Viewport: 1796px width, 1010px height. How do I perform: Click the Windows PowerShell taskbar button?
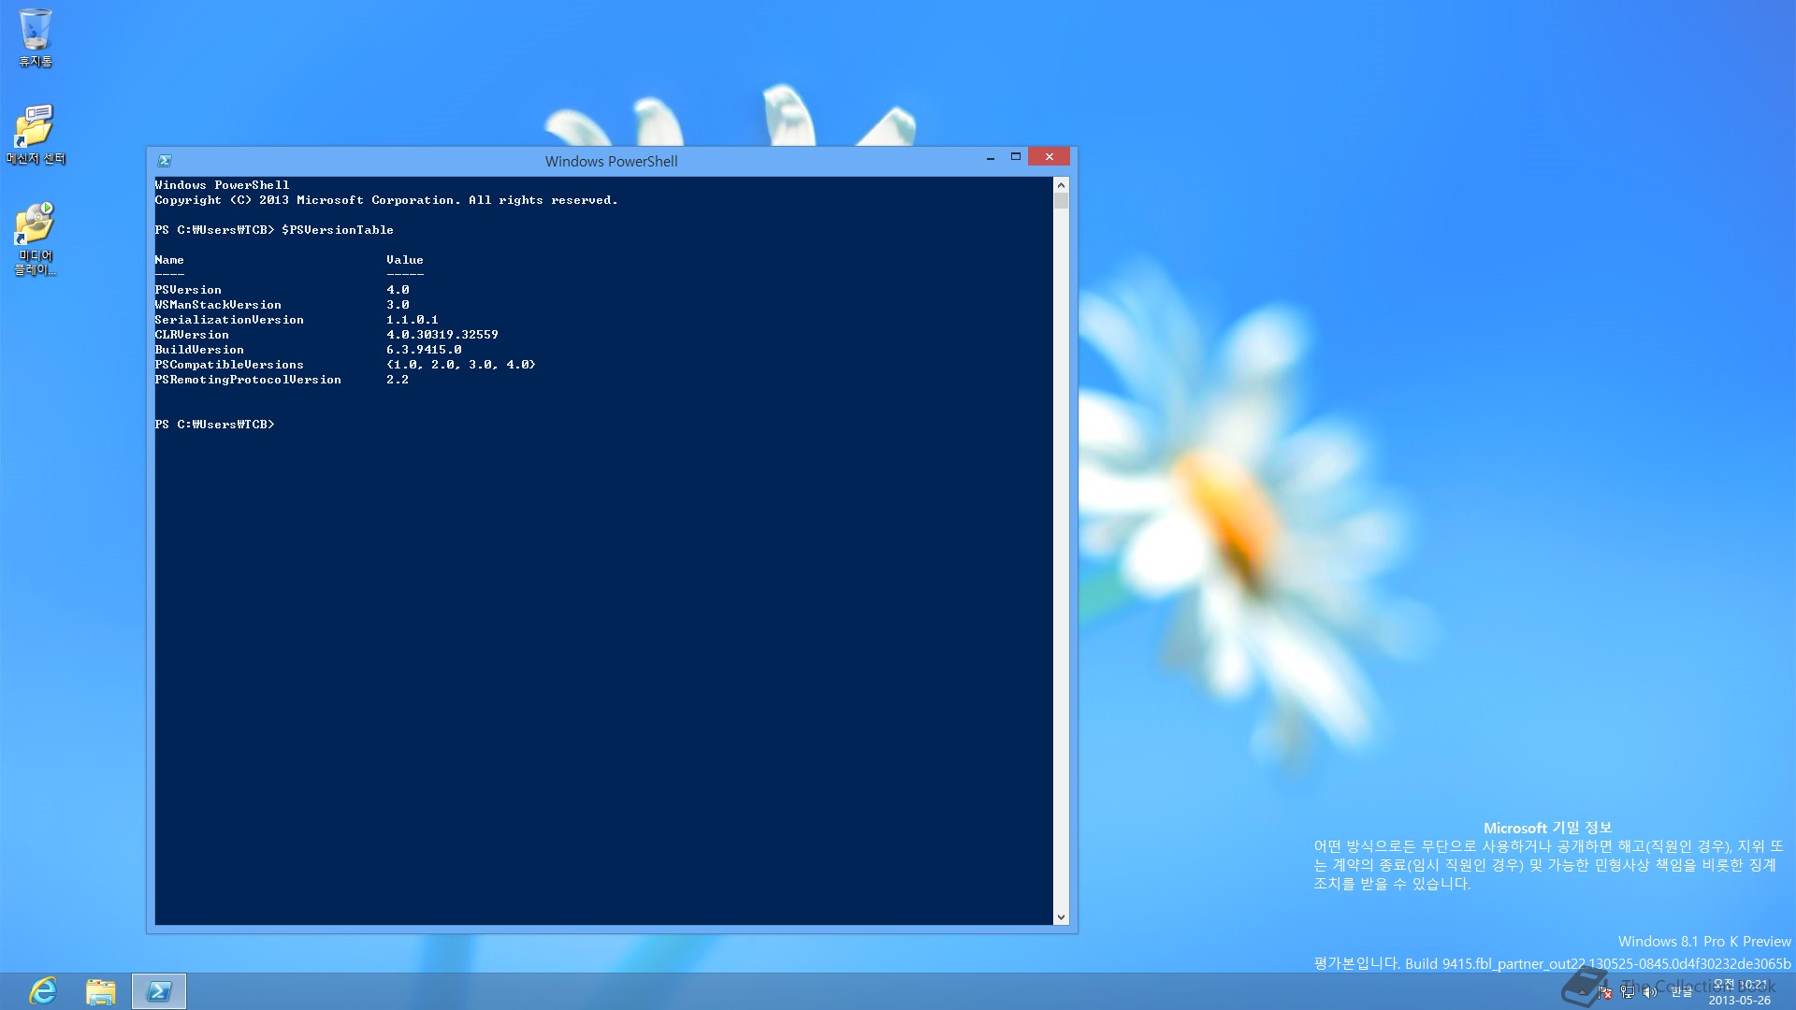click(x=159, y=991)
